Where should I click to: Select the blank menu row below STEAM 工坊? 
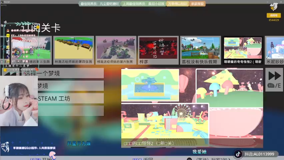71,111
